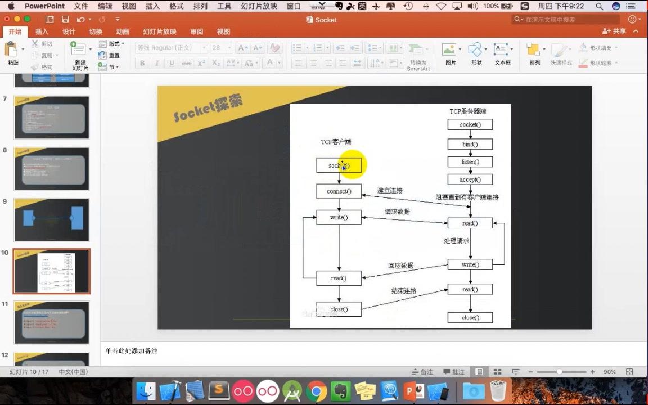This screenshot has width=648, height=405.
Task: Open the 形状 shapes gallery
Action: click(475, 55)
